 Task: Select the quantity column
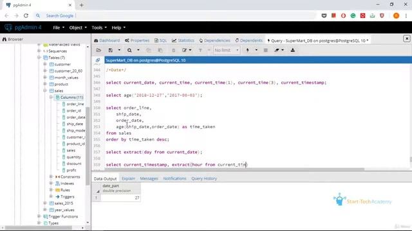[73, 157]
